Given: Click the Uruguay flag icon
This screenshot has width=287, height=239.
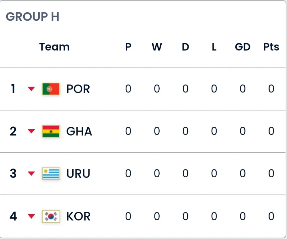Looking at the screenshot, I should click(51, 174).
